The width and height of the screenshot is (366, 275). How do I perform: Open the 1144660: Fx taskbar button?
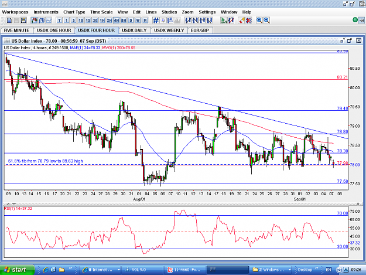coord(184,270)
